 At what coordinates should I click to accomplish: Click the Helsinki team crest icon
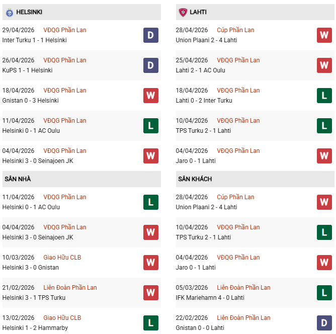(x=10, y=13)
